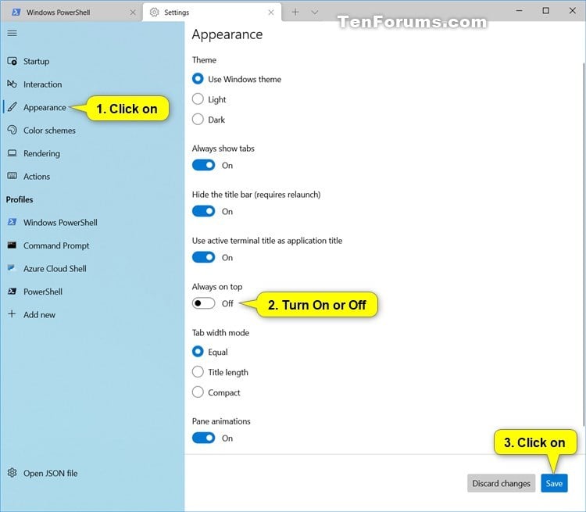Minimize the Terminal window
Viewport: 586px width, 512px height.
point(519,11)
